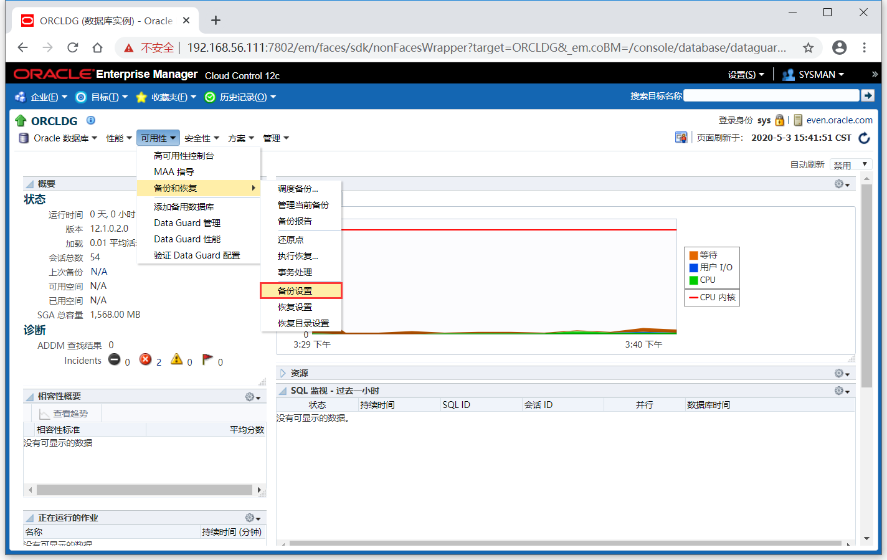Image resolution: width=887 pixels, height=560 pixels.
Task: Click the browser back arrow
Action: [23, 47]
